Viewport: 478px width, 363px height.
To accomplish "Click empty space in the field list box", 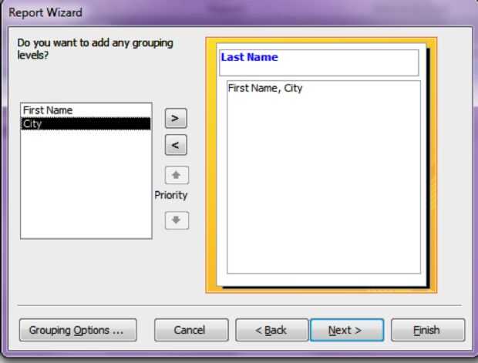I will [x=86, y=184].
